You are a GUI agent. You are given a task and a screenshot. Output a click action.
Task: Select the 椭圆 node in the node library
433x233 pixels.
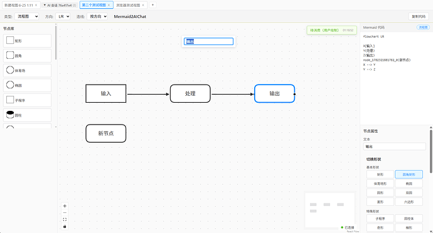pyautogui.click(x=27, y=85)
